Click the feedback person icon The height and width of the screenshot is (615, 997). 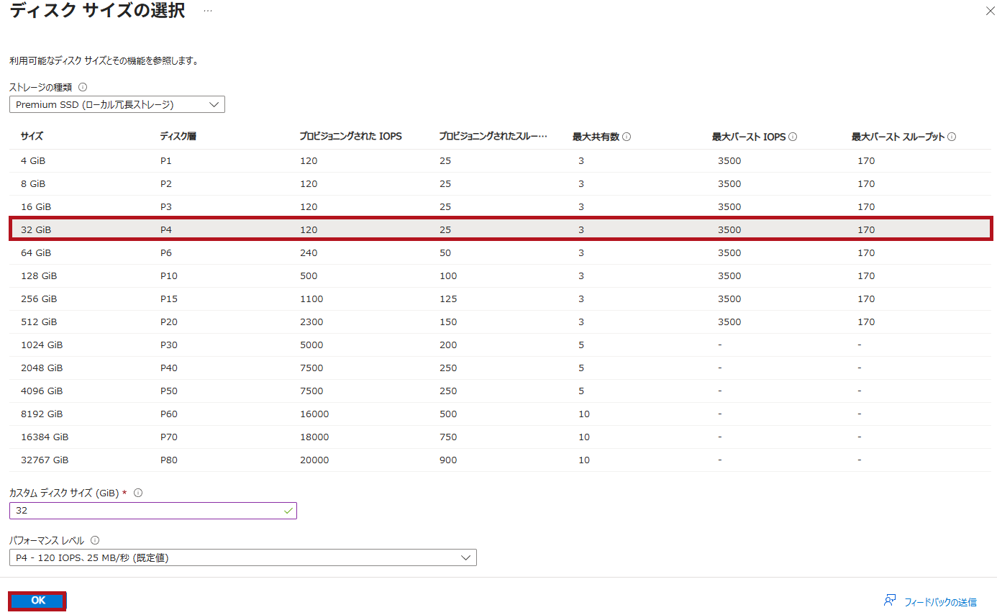point(891,601)
